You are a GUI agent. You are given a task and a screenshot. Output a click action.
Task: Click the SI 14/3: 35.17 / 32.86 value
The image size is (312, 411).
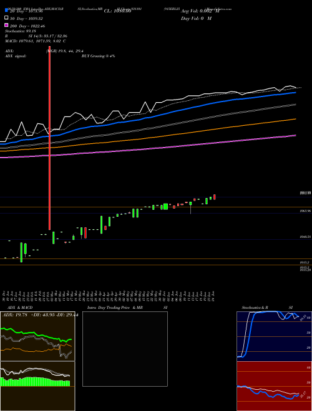47,36
